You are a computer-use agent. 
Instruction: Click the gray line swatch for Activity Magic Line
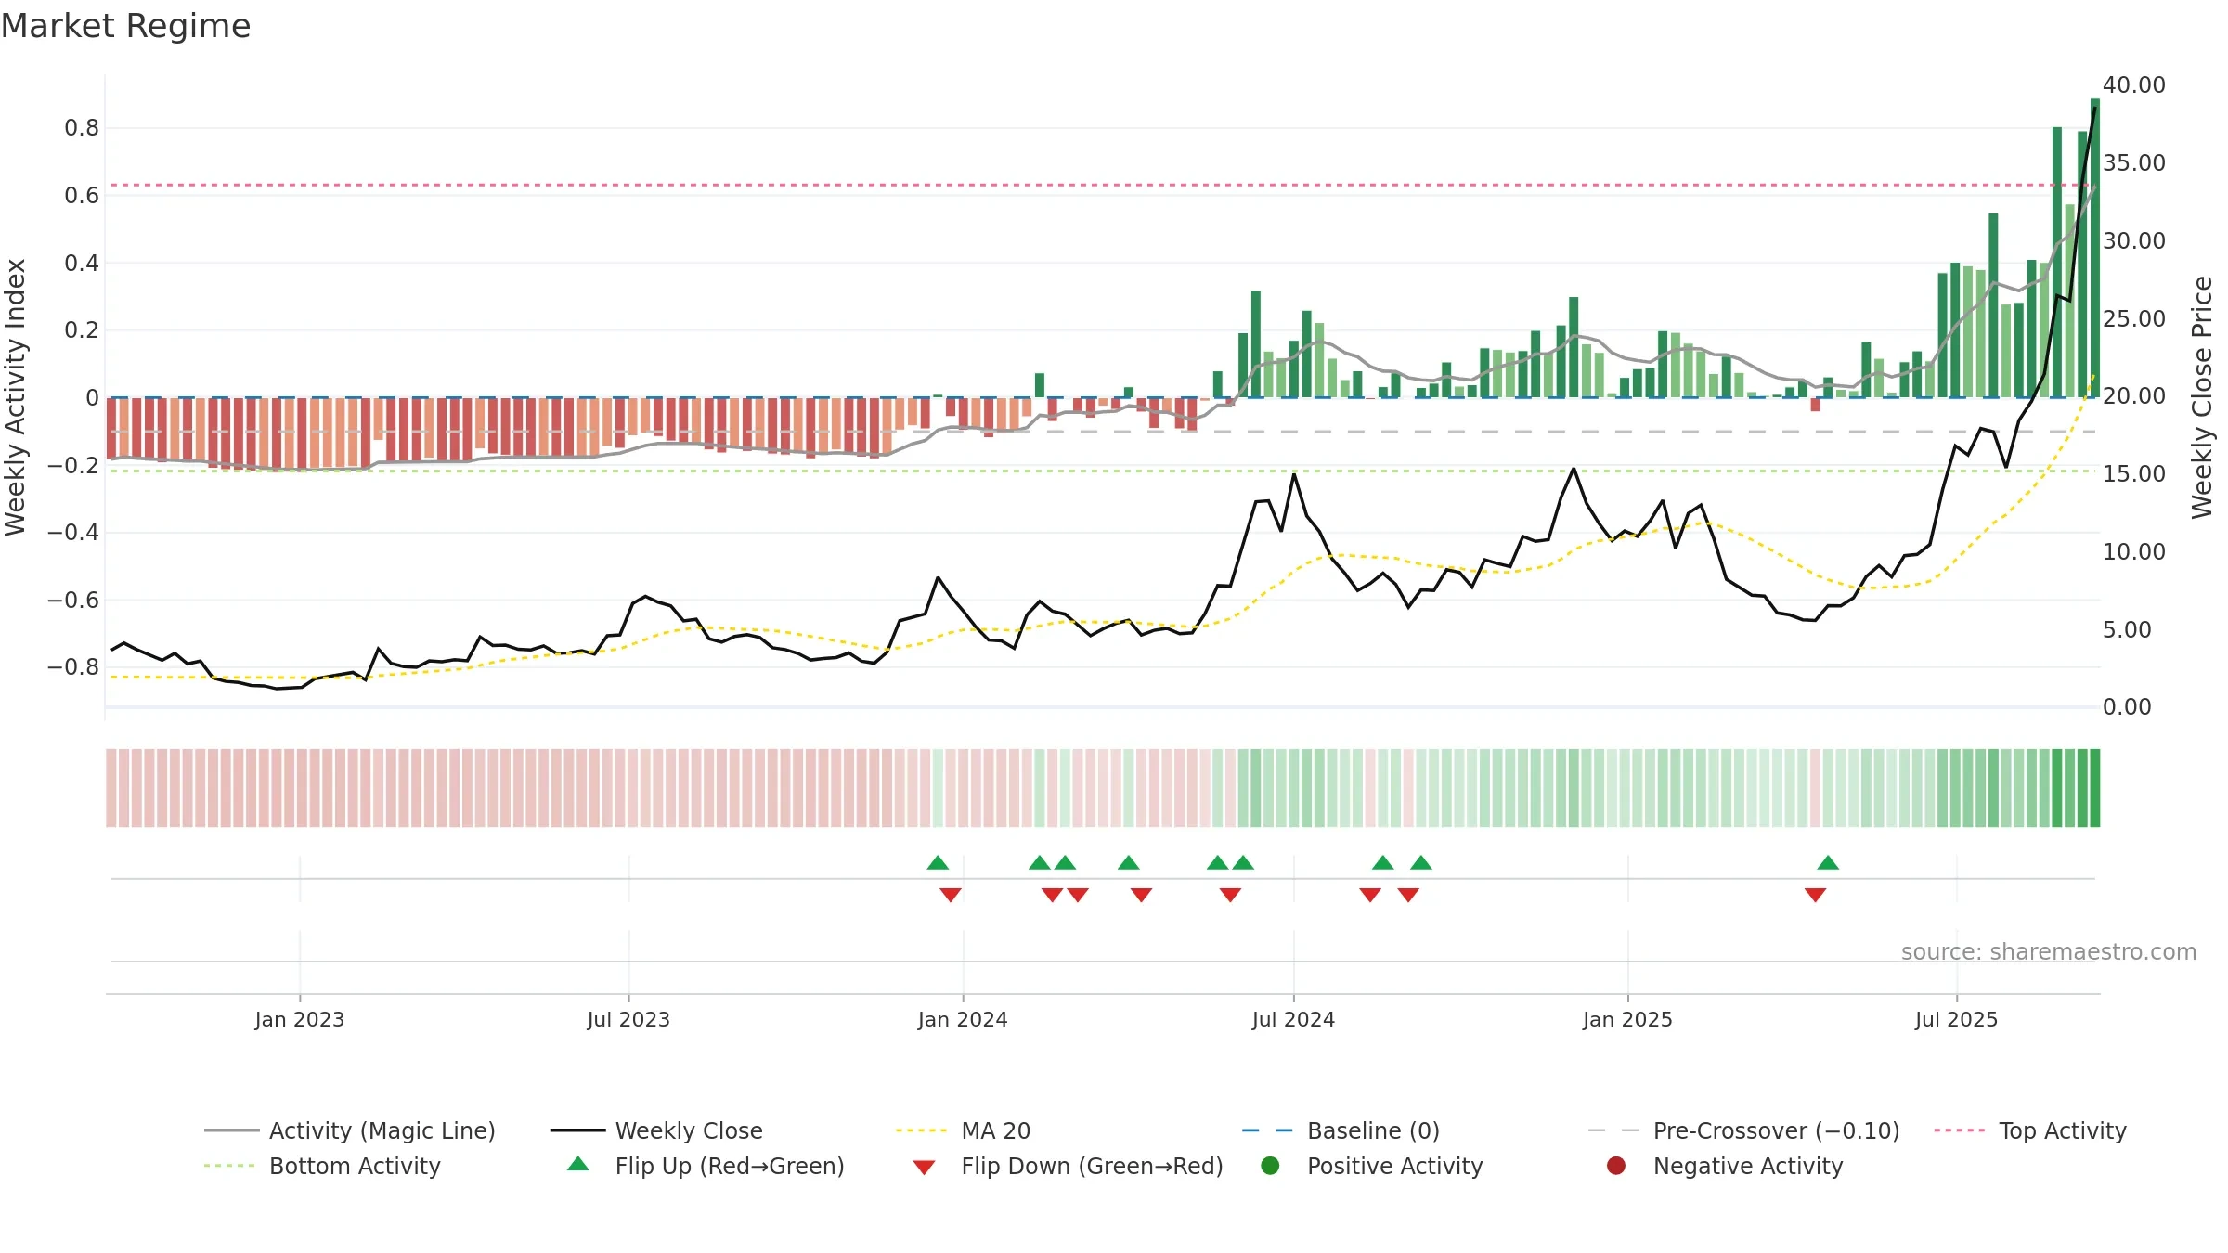pyautogui.click(x=231, y=1130)
